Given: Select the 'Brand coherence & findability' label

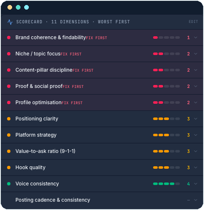Looking at the screenshot, I should pyautogui.click(x=50, y=37).
